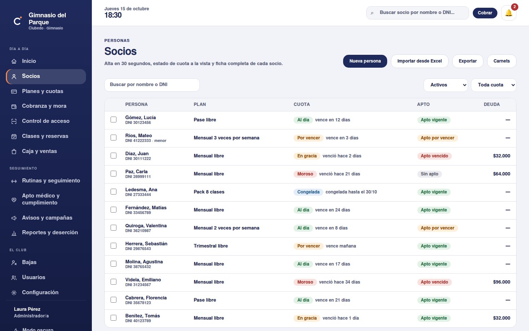Click Importar desde Excel
The width and height of the screenshot is (529, 331).
click(420, 61)
